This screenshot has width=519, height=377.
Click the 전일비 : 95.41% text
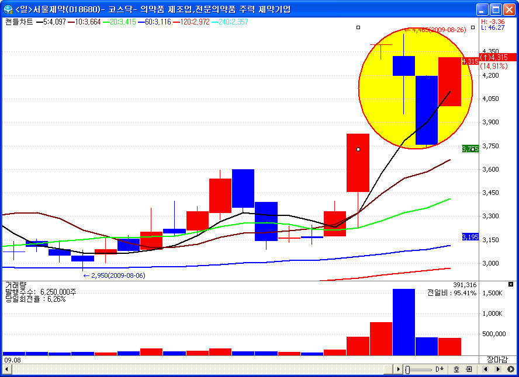(x=452, y=293)
